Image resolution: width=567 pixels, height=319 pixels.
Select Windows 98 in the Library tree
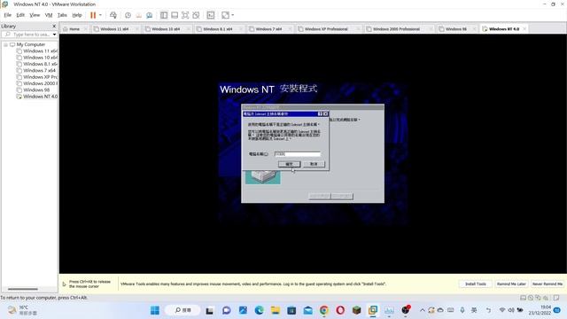point(33,90)
